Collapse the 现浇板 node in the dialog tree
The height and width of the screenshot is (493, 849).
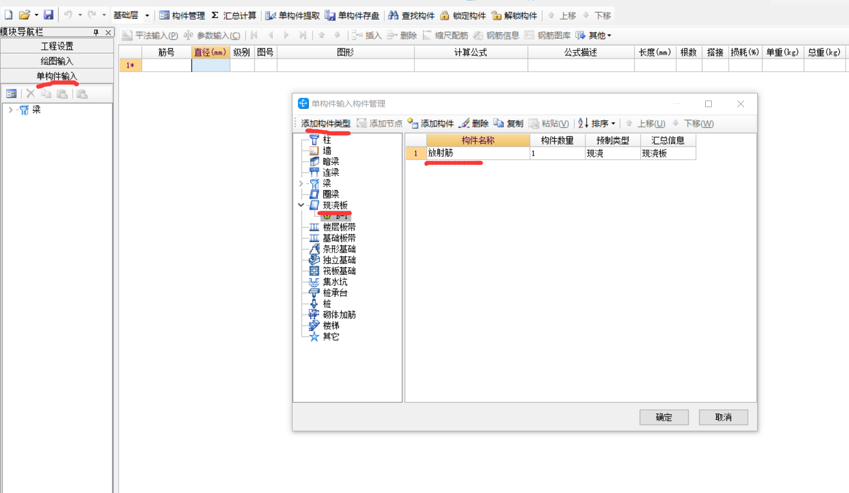point(301,206)
